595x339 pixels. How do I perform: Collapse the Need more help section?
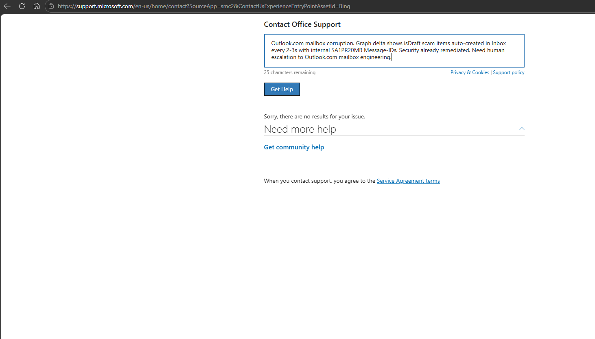(x=522, y=129)
